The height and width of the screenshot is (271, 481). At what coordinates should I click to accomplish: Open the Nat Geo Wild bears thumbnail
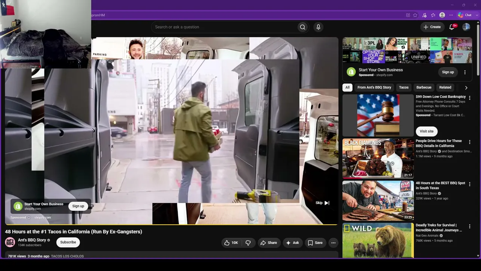[378, 241]
